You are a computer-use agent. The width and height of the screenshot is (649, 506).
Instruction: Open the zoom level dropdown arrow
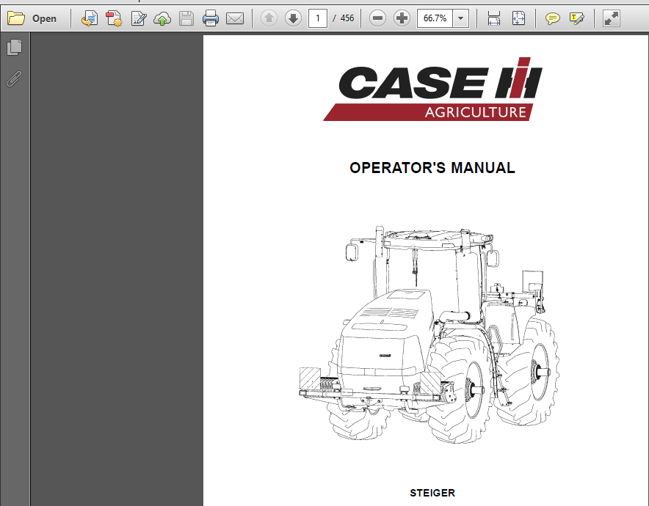[x=460, y=18]
